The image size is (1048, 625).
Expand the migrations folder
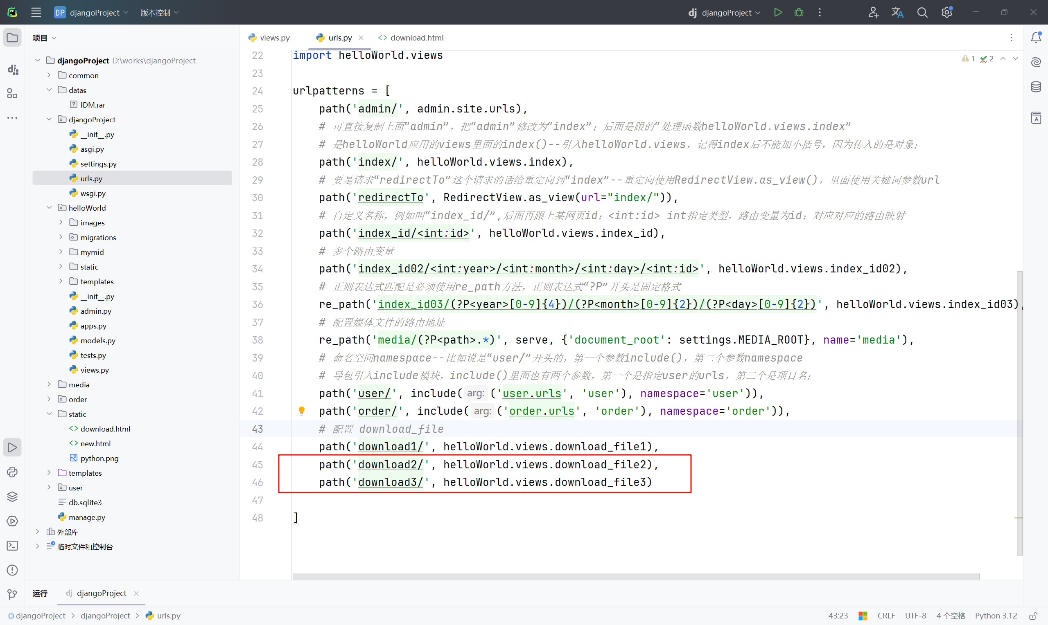point(61,237)
